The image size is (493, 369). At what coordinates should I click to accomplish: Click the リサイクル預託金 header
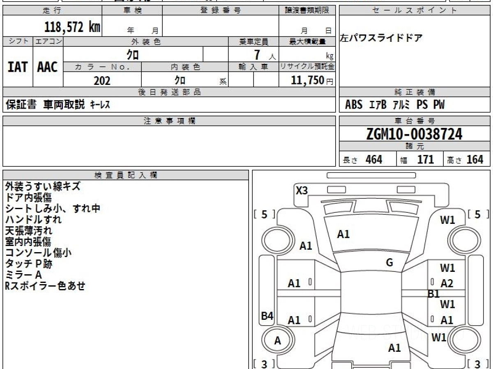coord(307,67)
